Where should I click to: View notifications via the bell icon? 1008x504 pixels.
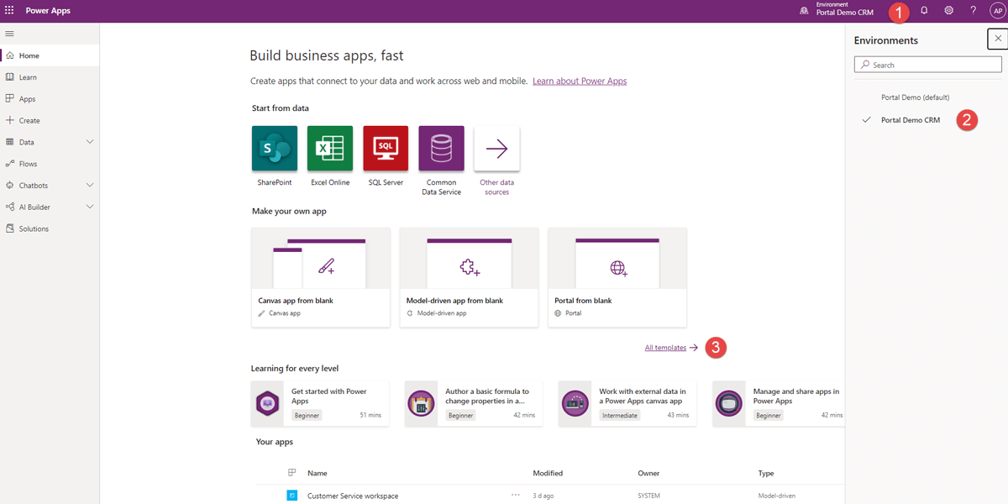coord(924,10)
